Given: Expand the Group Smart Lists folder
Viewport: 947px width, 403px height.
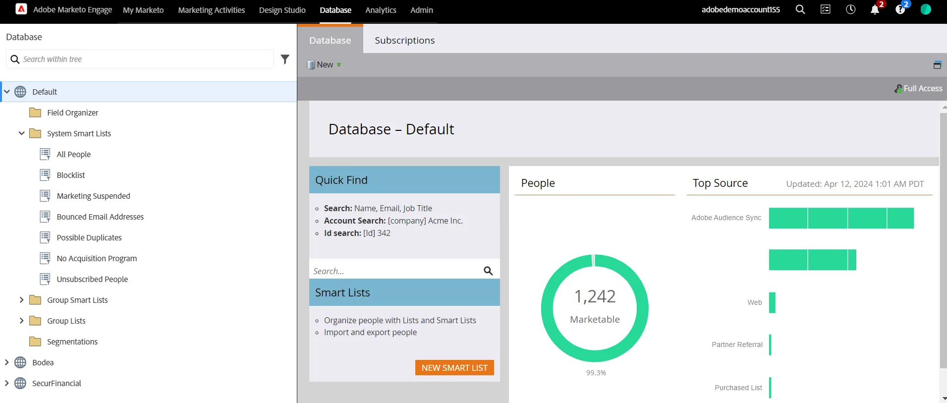Looking at the screenshot, I should [21, 300].
